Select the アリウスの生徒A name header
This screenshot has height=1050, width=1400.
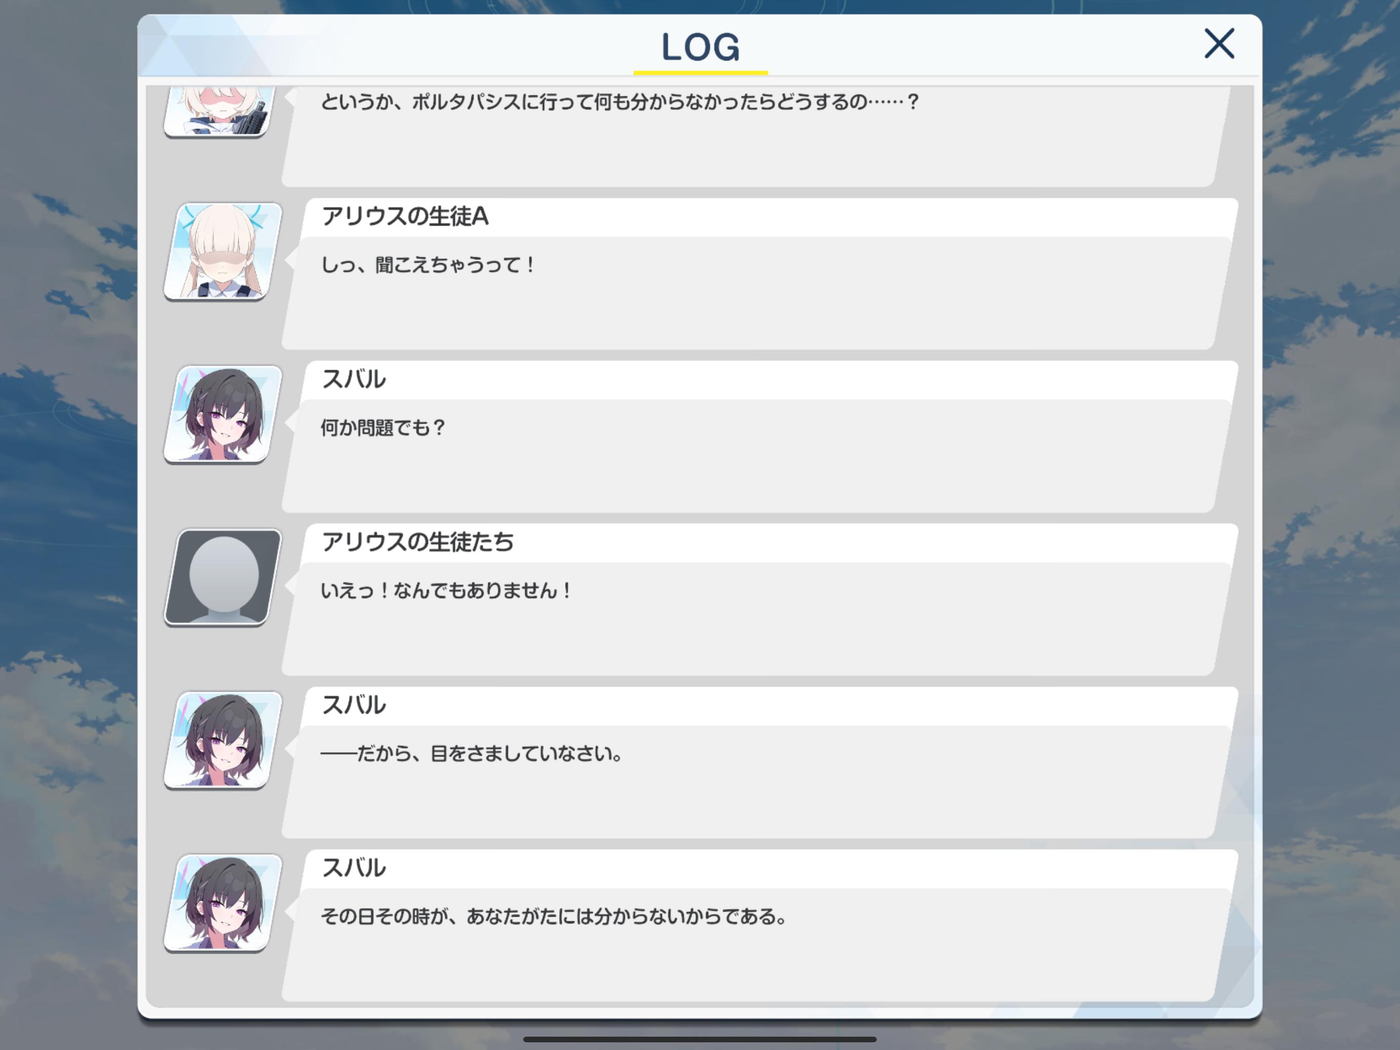pyautogui.click(x=405, y=216)
